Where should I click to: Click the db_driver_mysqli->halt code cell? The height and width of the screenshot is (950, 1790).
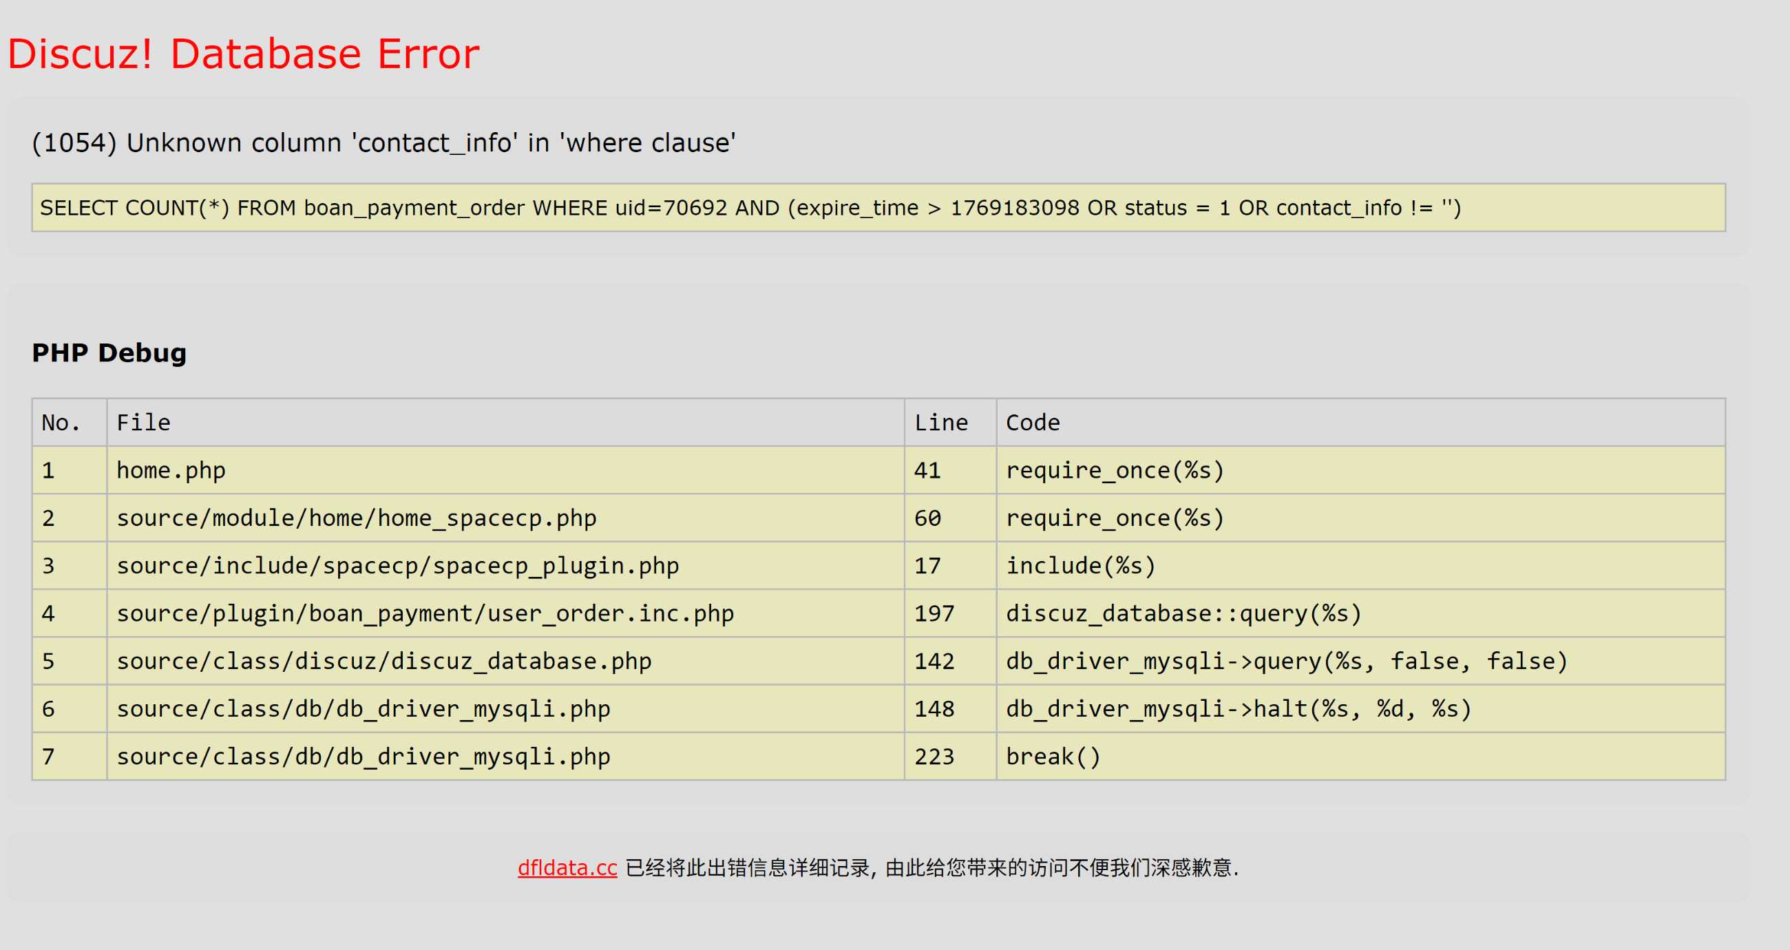pos(1239,709)
